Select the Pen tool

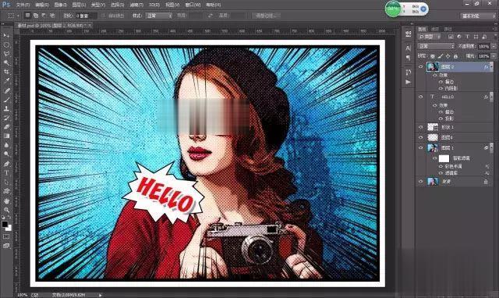tap(6, 164)
